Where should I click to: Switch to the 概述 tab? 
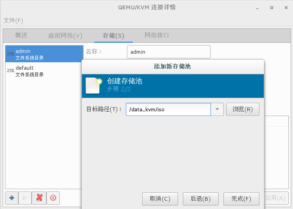click(21, 35)
